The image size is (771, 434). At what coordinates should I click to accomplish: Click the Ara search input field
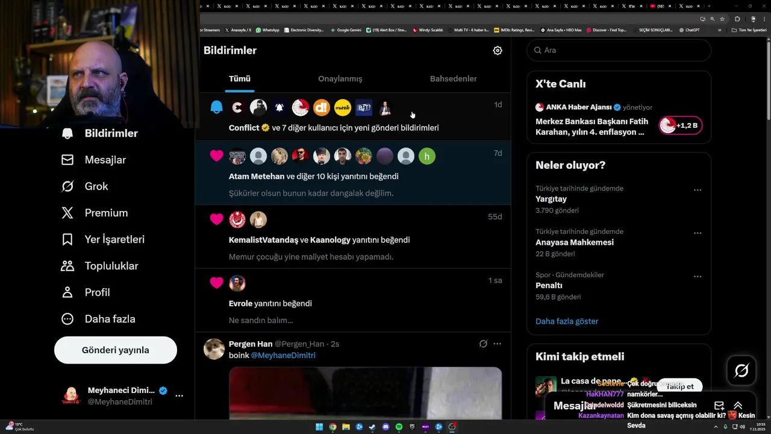click(x=619, y=50)
